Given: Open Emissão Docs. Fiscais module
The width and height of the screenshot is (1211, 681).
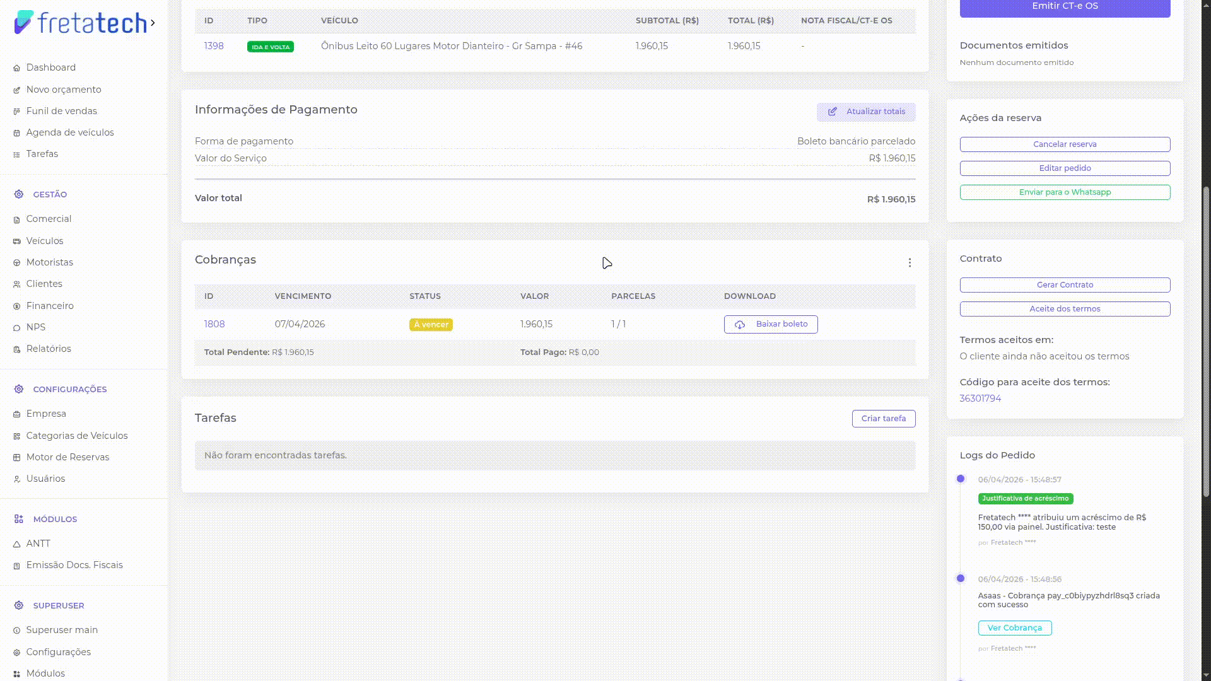Looking at the screenshot, I should 74,565.
